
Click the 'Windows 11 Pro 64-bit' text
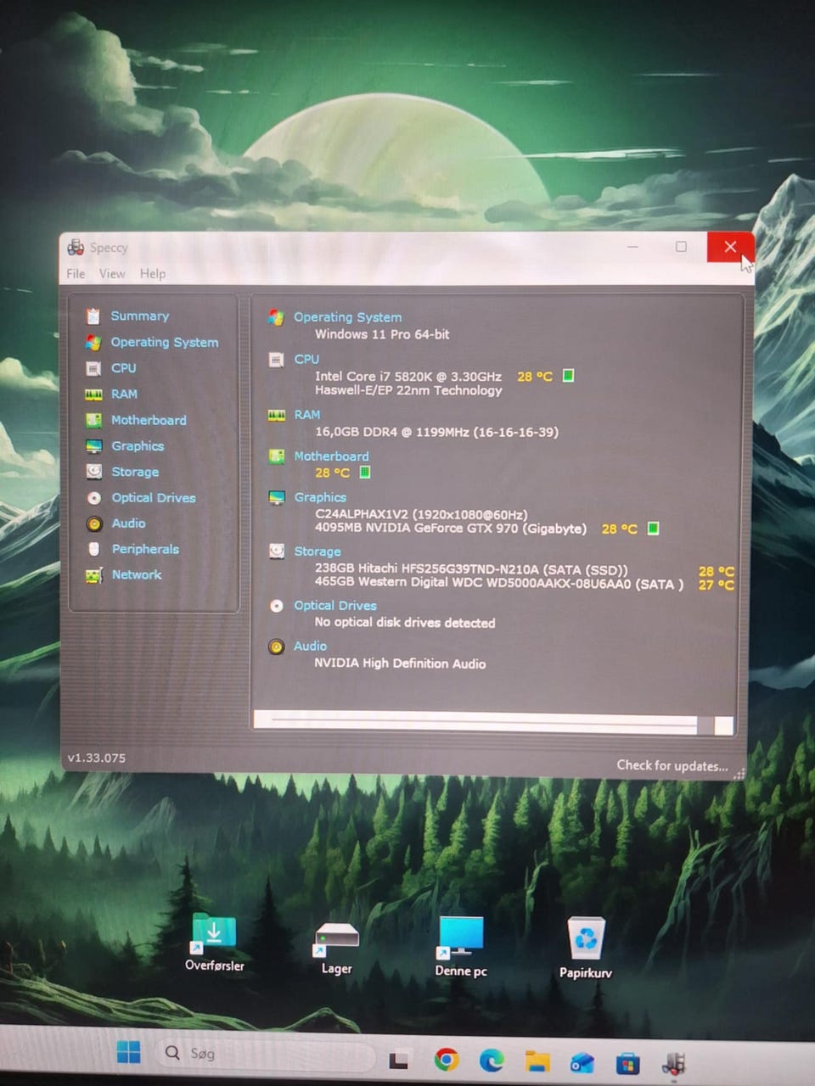click(x=382, y=334)
